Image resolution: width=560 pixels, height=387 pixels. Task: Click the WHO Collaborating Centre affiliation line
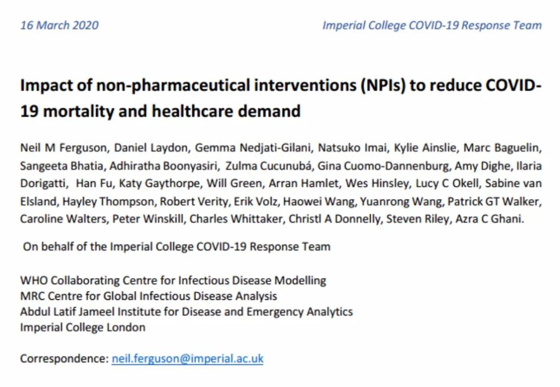(173, 281)
